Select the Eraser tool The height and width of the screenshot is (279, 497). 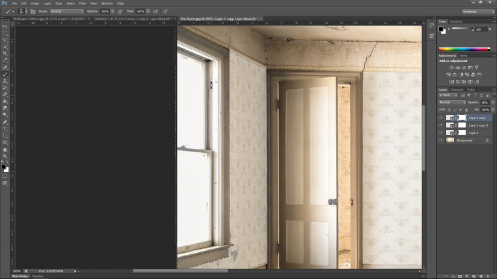(5, 94)
